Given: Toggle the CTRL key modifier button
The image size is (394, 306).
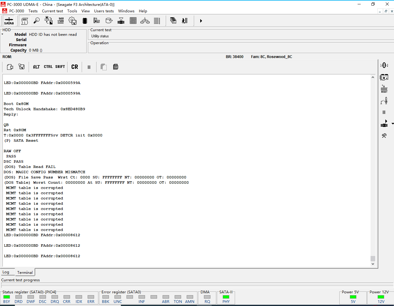Looking at the screenshot, I should click(48, 67).
